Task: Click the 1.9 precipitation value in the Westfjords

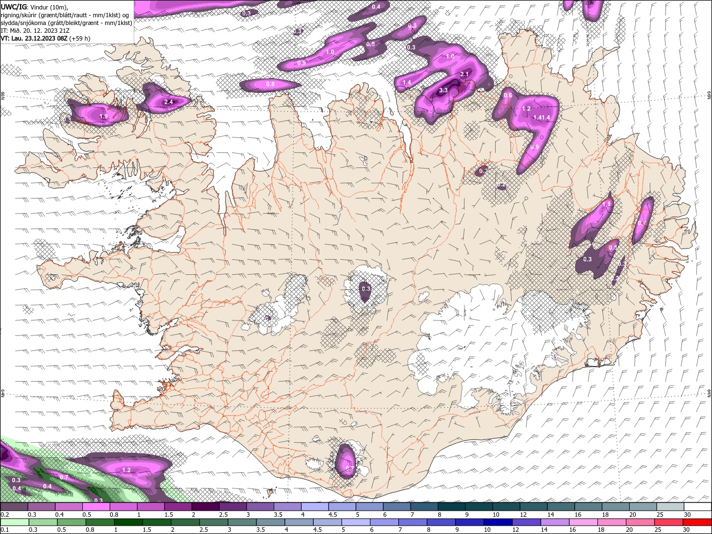Action: (x=103, y=116)
